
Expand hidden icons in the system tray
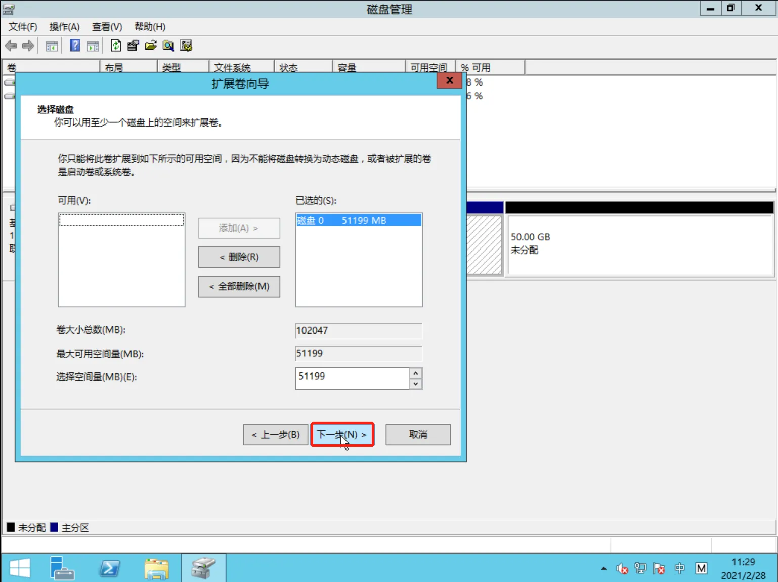(x=603, y=568)
